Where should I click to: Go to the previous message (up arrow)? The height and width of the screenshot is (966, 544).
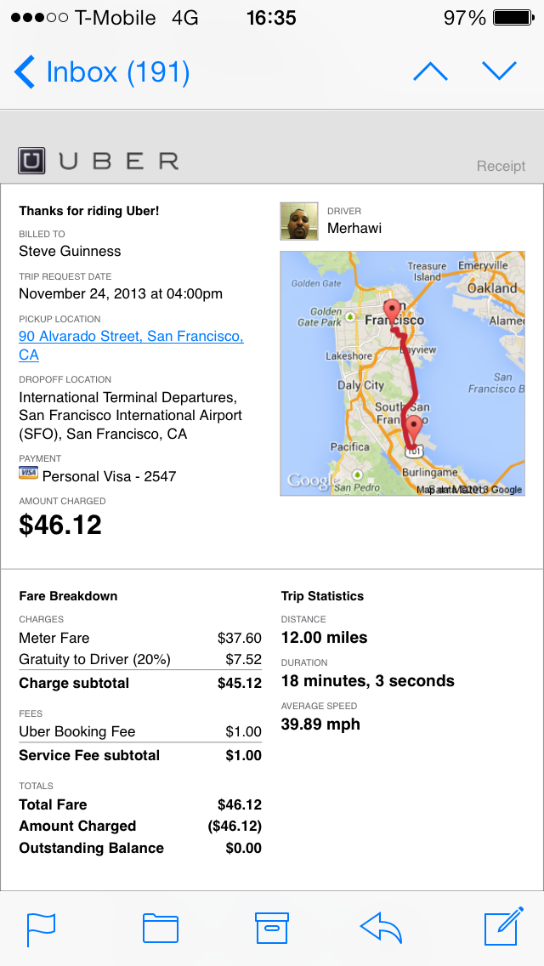430,71
